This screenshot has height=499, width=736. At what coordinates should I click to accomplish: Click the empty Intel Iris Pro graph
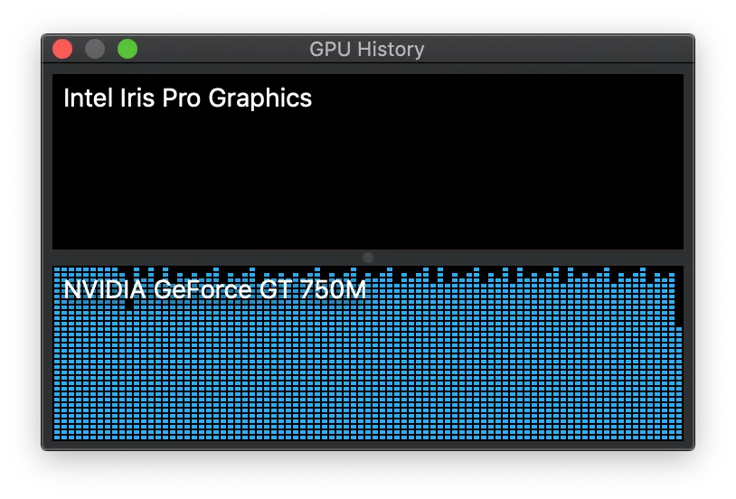(368, 162)
